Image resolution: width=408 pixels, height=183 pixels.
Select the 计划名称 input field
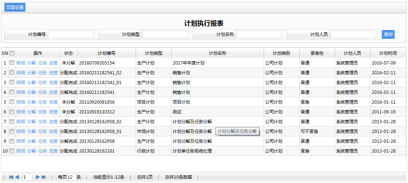259,34
